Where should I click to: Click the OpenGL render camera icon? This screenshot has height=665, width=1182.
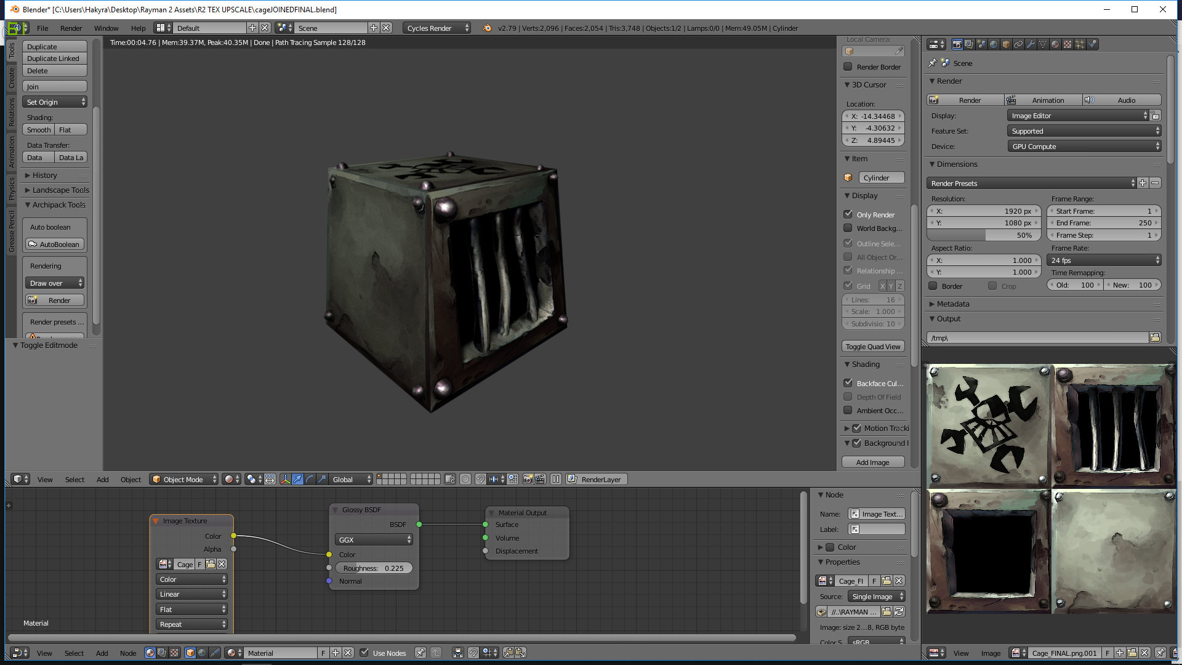[x=528, y=480]
